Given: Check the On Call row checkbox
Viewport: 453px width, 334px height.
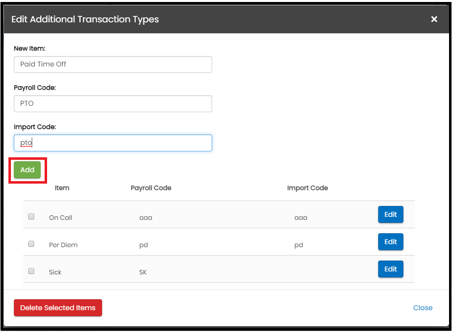Looking at the screenshot, I should tap(31, 216).
